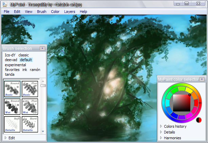
Task: Choose the tanda brush group
Action: 10,74
